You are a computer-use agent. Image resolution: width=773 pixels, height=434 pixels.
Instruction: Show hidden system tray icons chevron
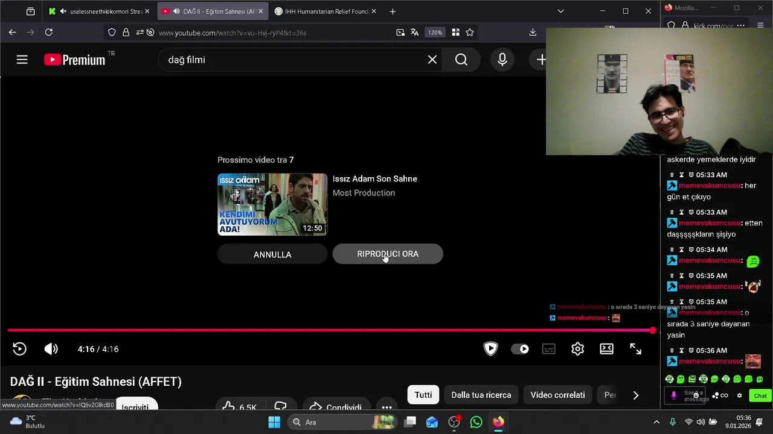pos(656,422)
